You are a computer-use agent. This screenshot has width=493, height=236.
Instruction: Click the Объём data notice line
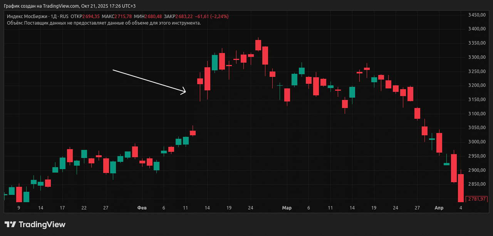104,23
